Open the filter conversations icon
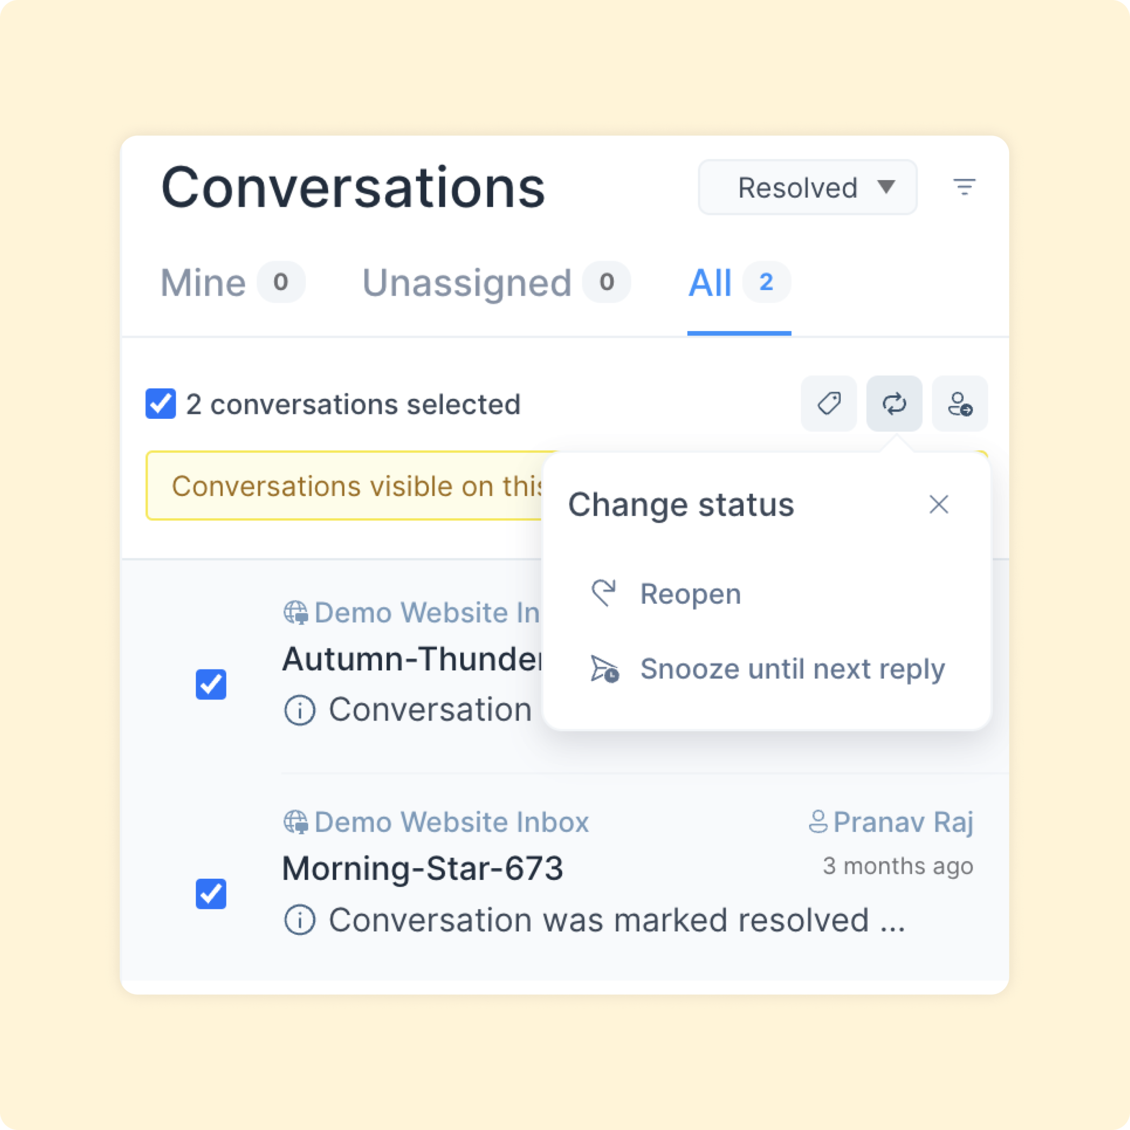1130x1130 pixels. [x=965, y=188]
